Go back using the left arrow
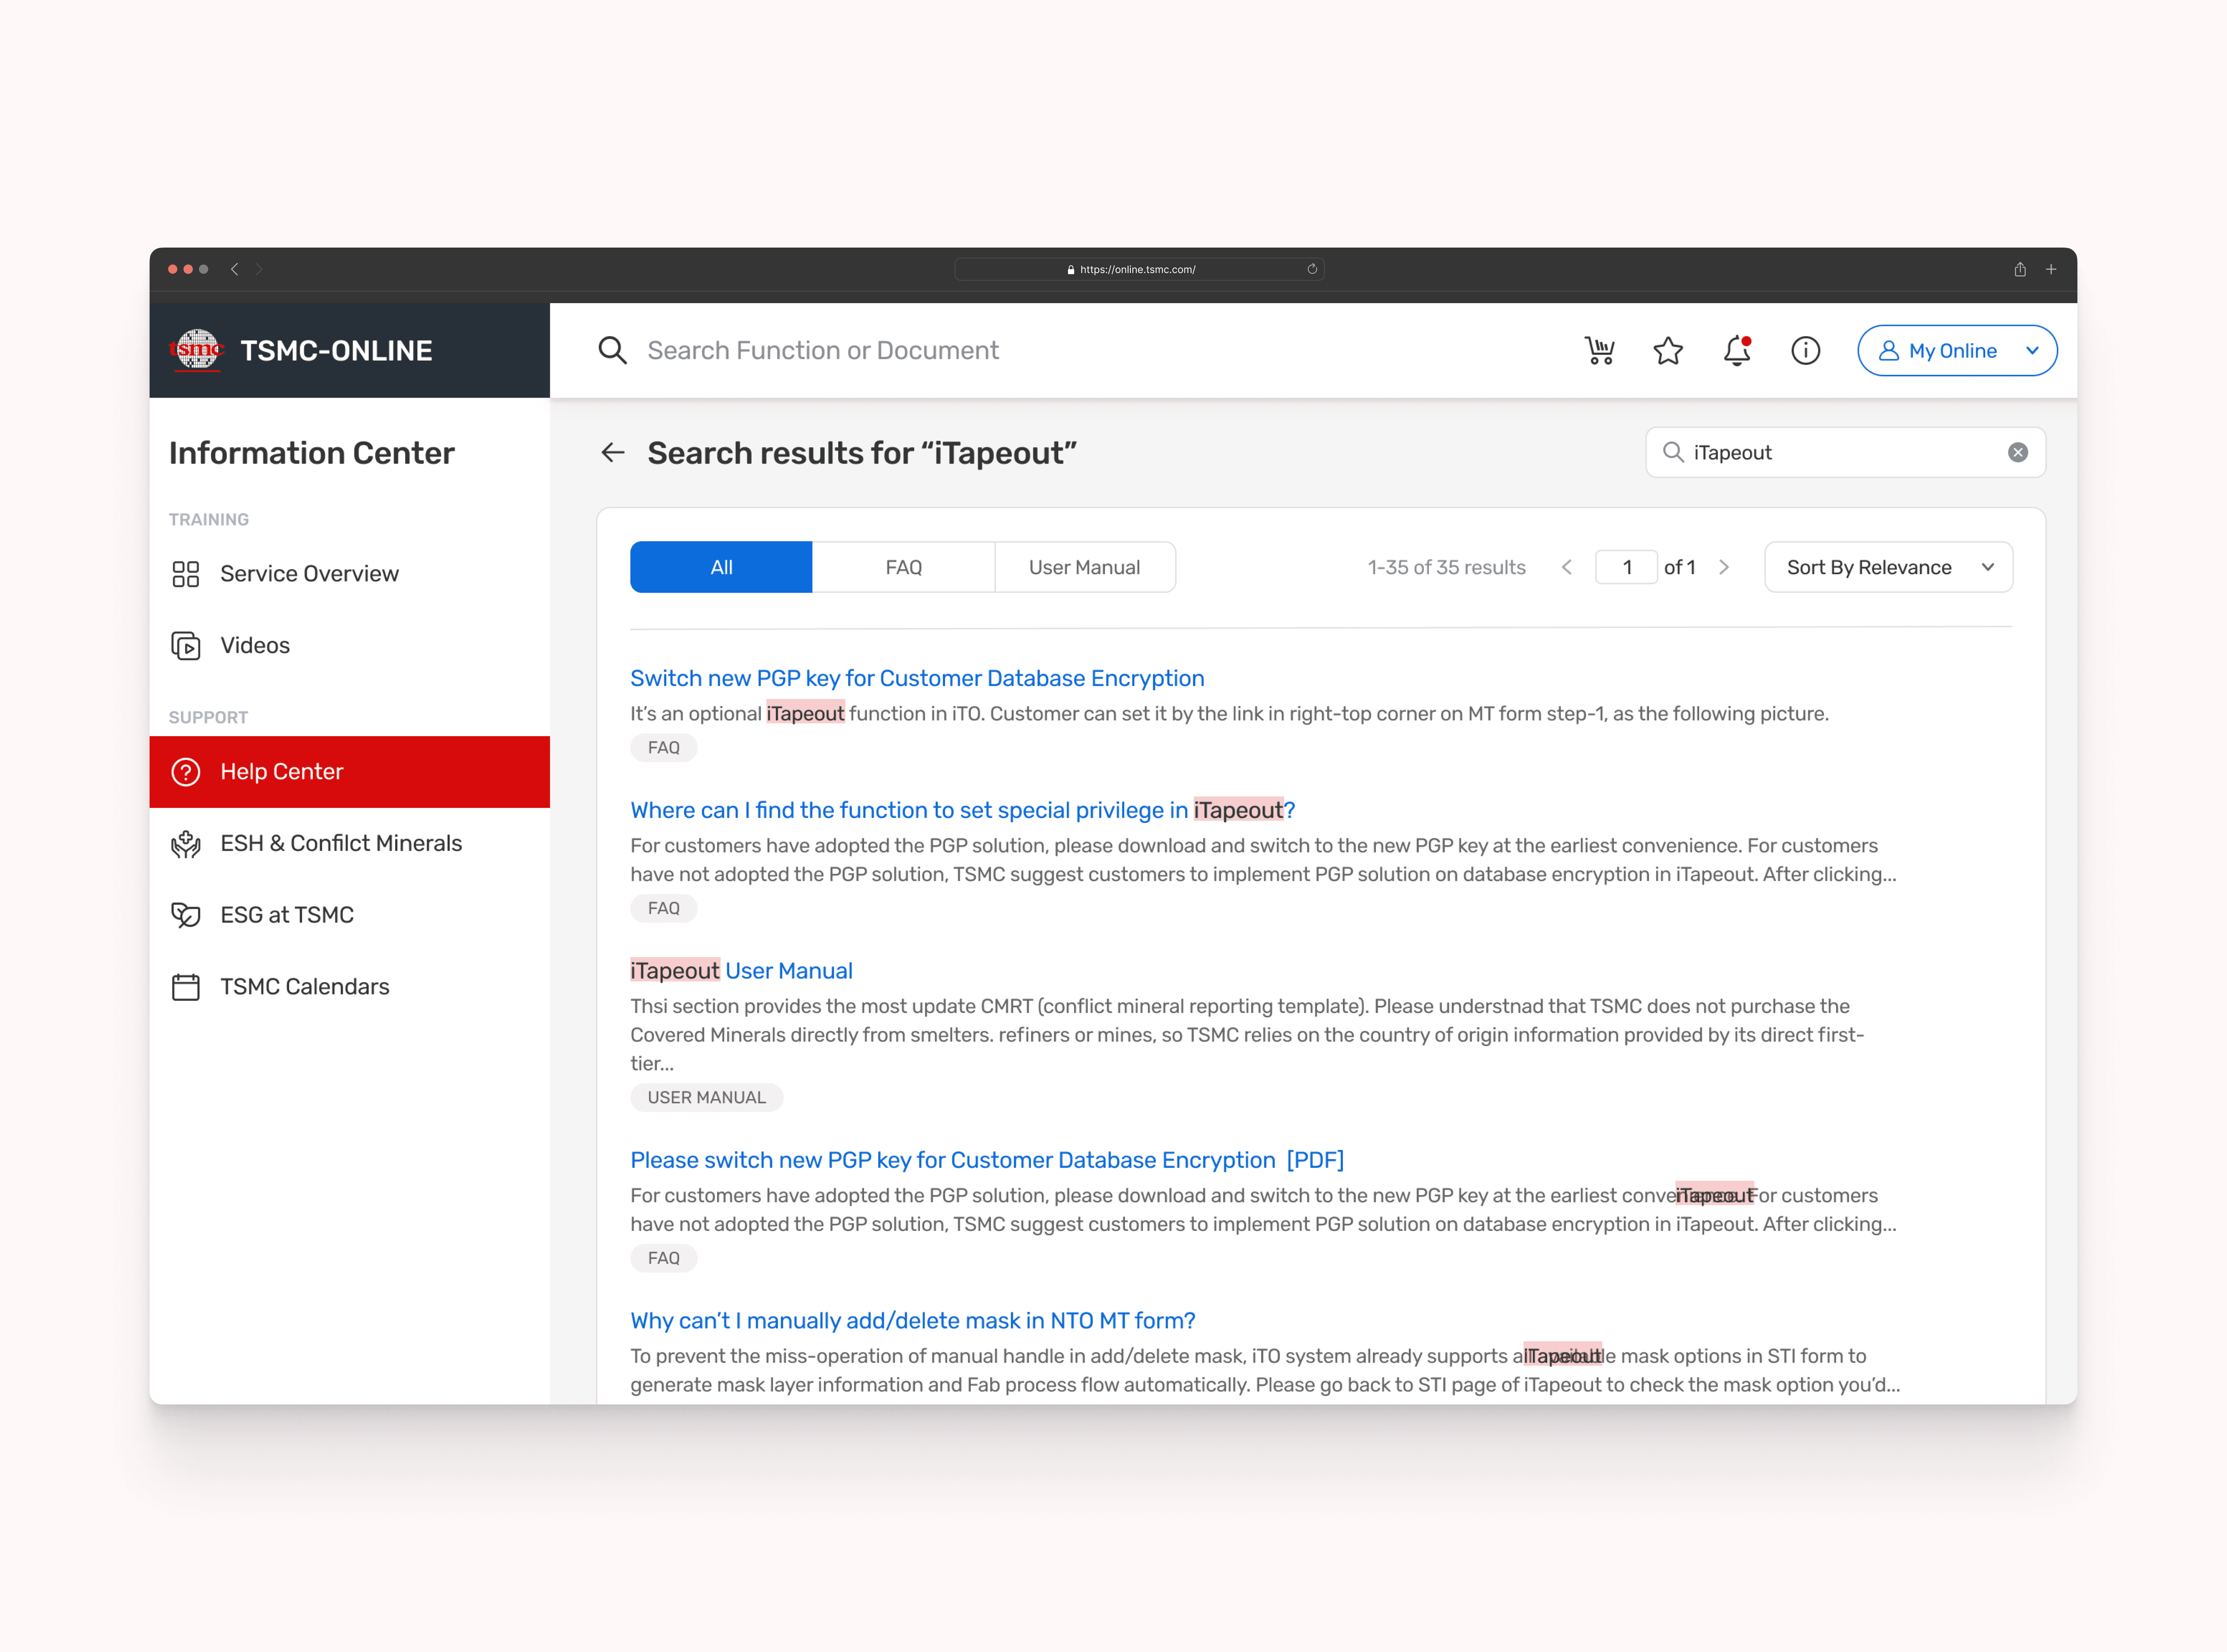Image resolution: width=2227 pixels, height=1652 pixels. pyautogui.click(x=613, y=453)
